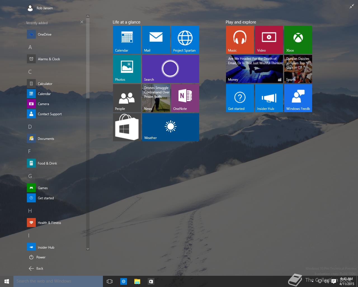Viewport: 358px width, 287px height.
Task: Jump to letter H section header
Action: click(30, 211)
